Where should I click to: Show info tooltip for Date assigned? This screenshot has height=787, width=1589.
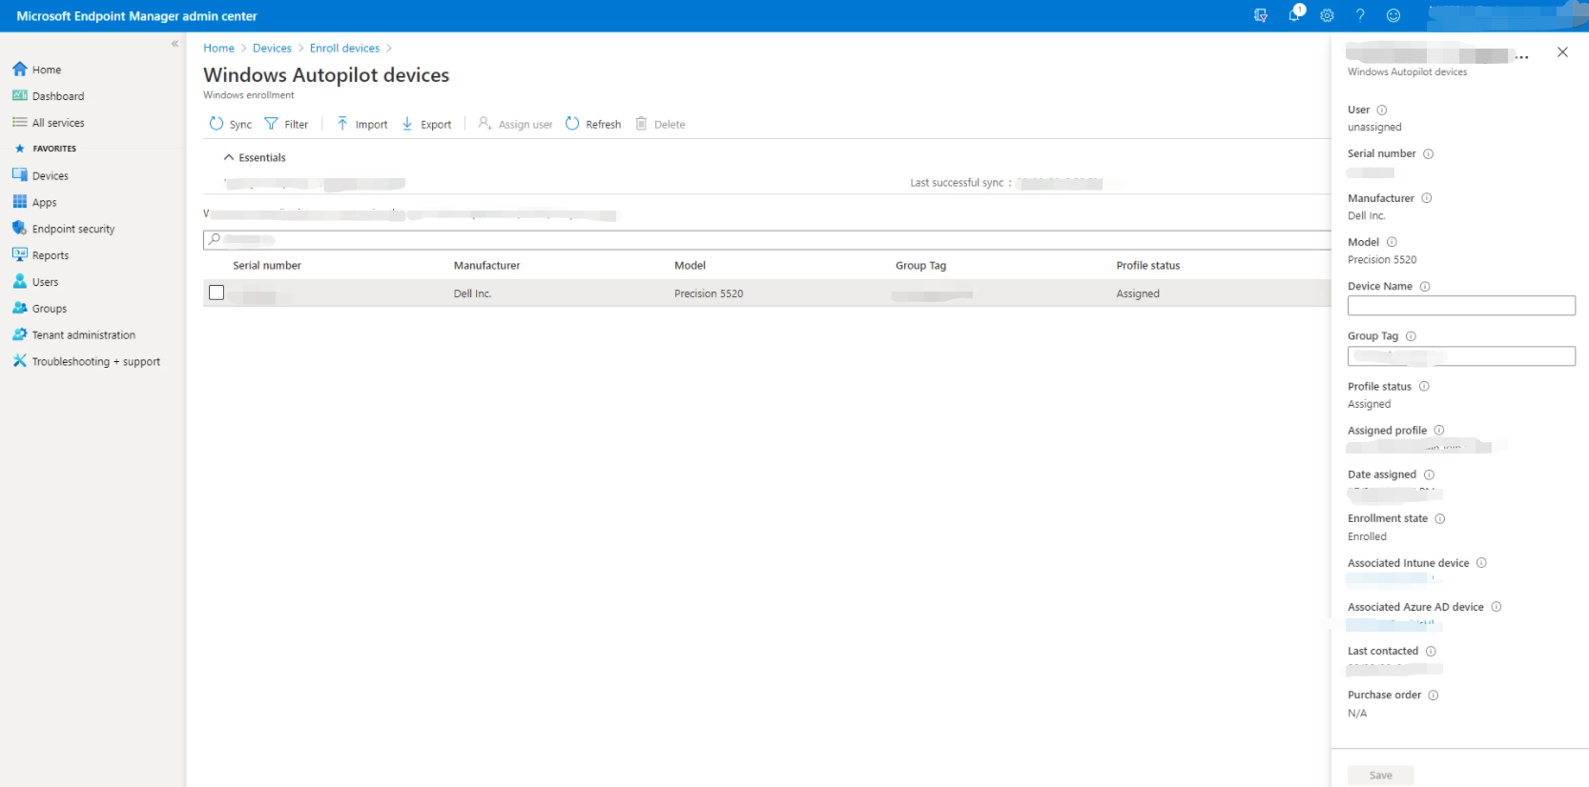pyautogui.click(x=1429, y=474)
